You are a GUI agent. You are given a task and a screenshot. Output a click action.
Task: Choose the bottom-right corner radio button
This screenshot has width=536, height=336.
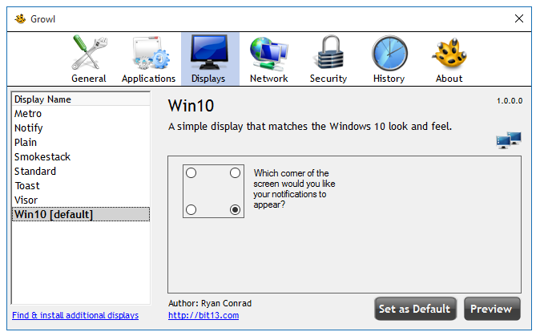235,209
